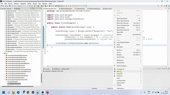Screen dimensions: 170x95
Task: Launch File Explorer from taskbar
Action: pyautogui.click(x=14, y=92)
